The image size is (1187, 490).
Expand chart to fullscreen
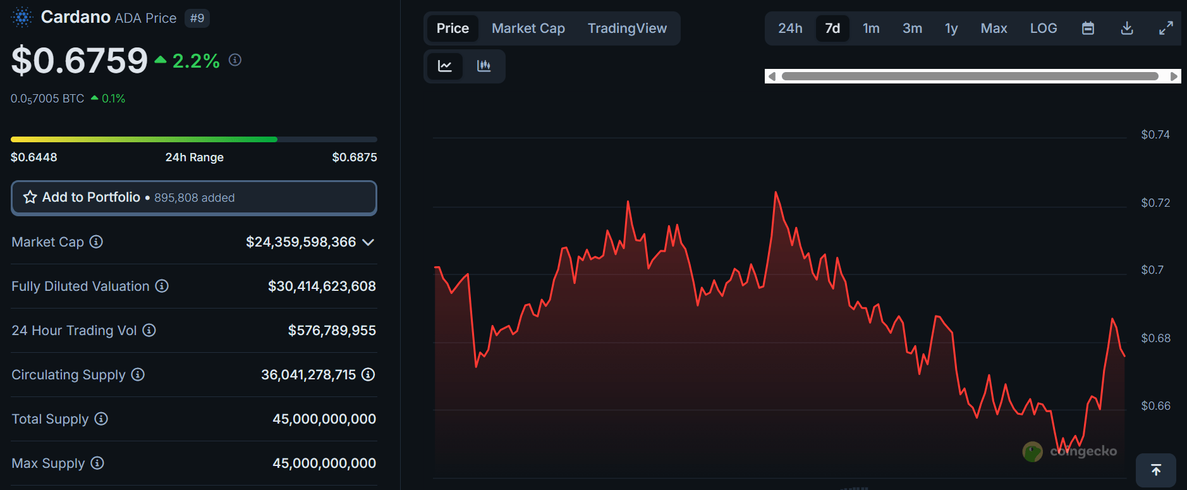click(x=1166, y=28)
